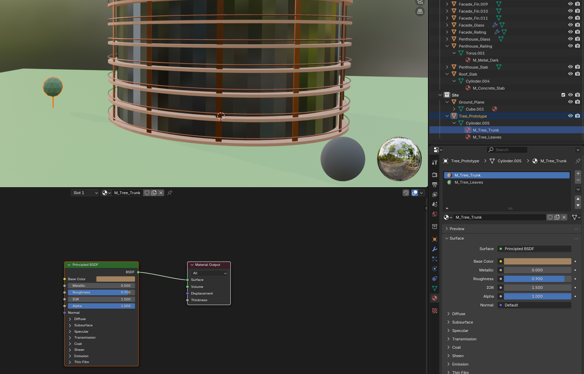
Task: Toggle Site collection exclude checkbox
Action: pos(563,95)
